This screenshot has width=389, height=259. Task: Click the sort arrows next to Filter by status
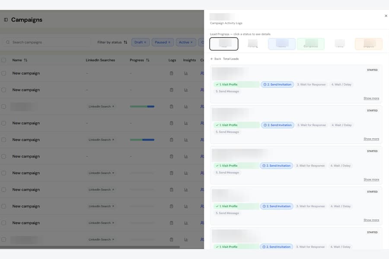[125, 42]
